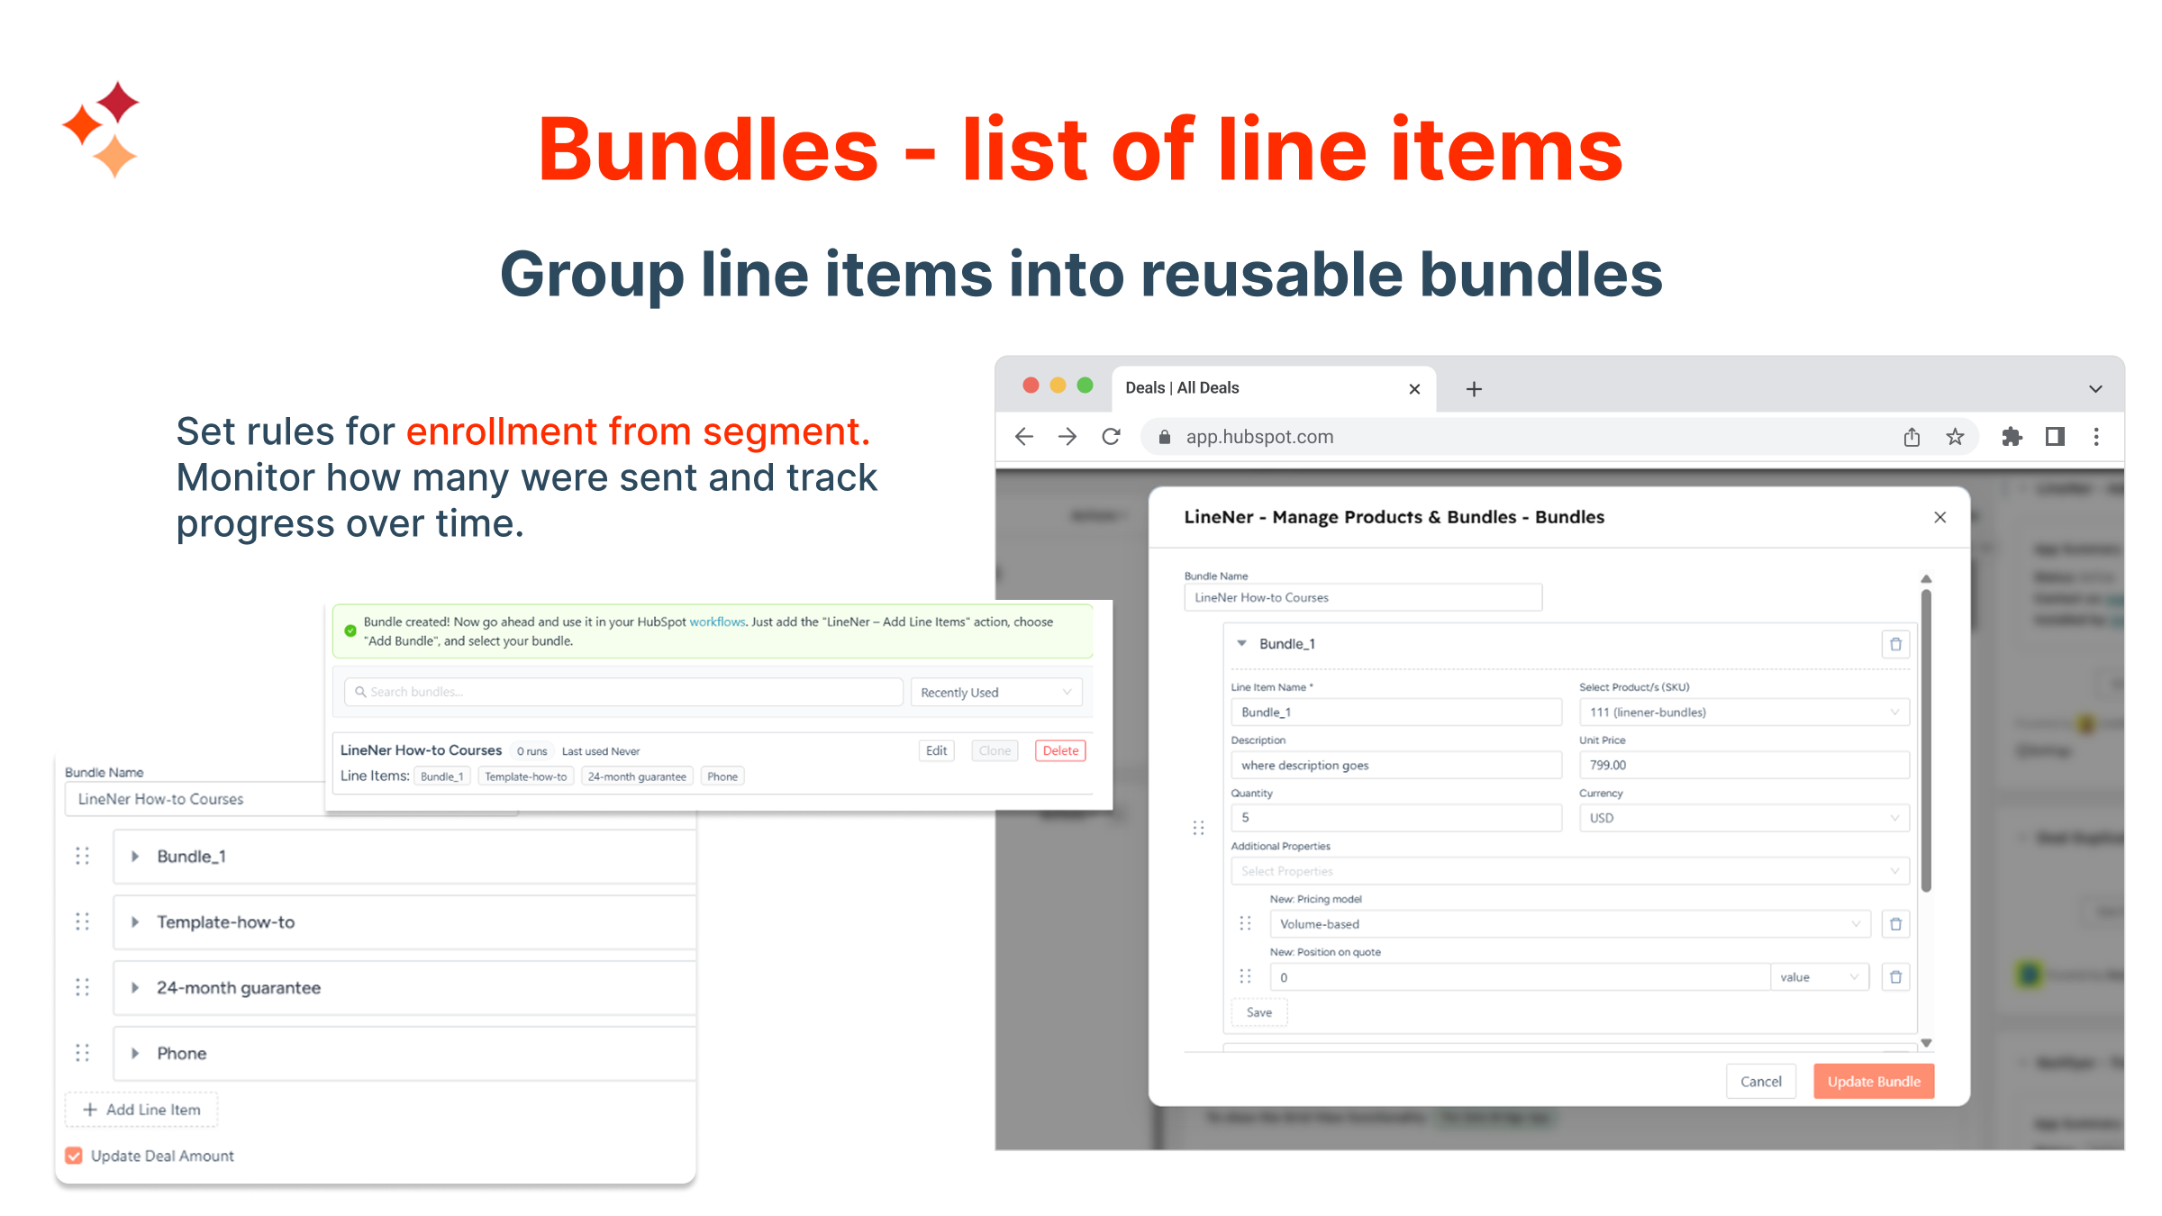Collapse the Bundle_1 section in dialog
2162x1216 pixels.
[1241, 643]
